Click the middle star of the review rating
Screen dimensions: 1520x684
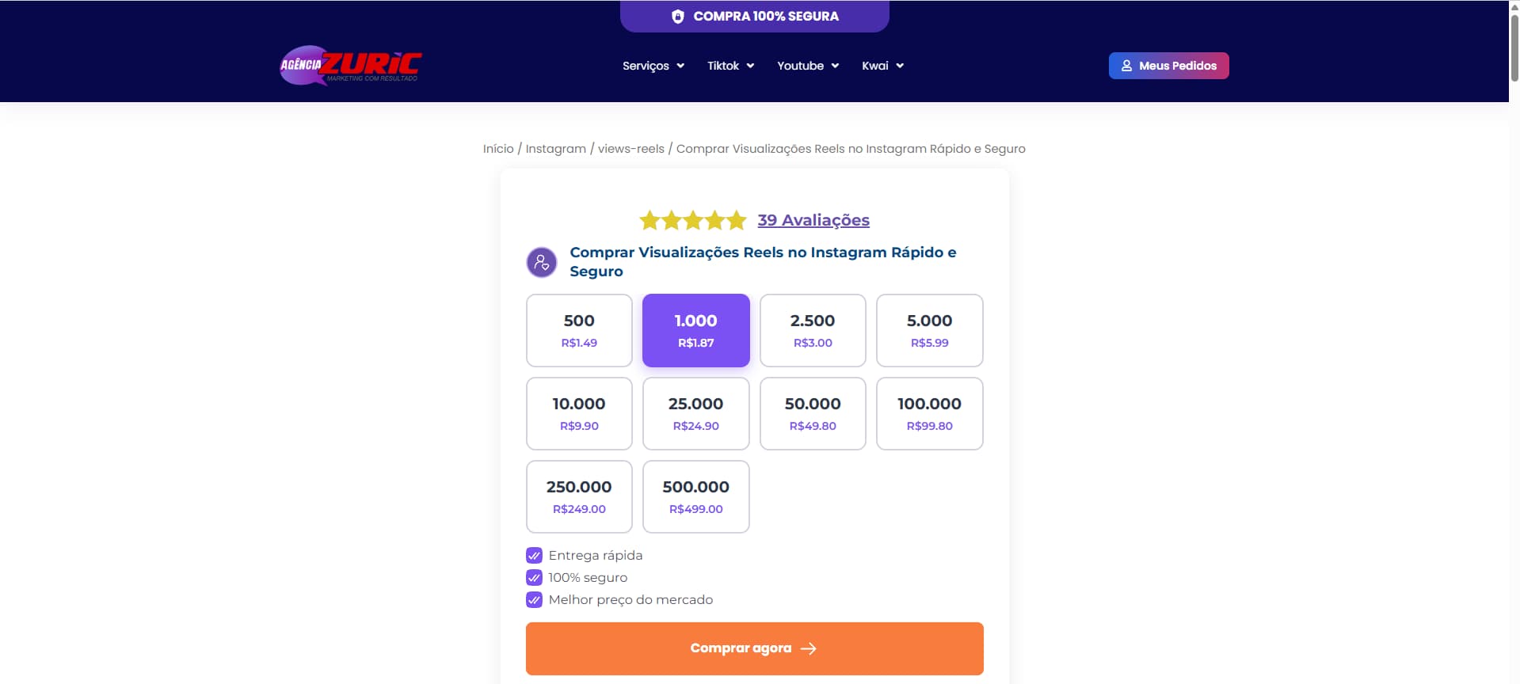click(691, 220)
